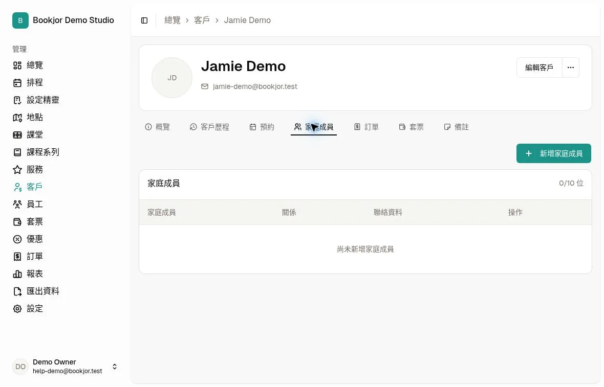This screenshot has height=387, width=604.
Task: Open the 訂單 receipt icon in sidebar
Action: coord(17,257)
